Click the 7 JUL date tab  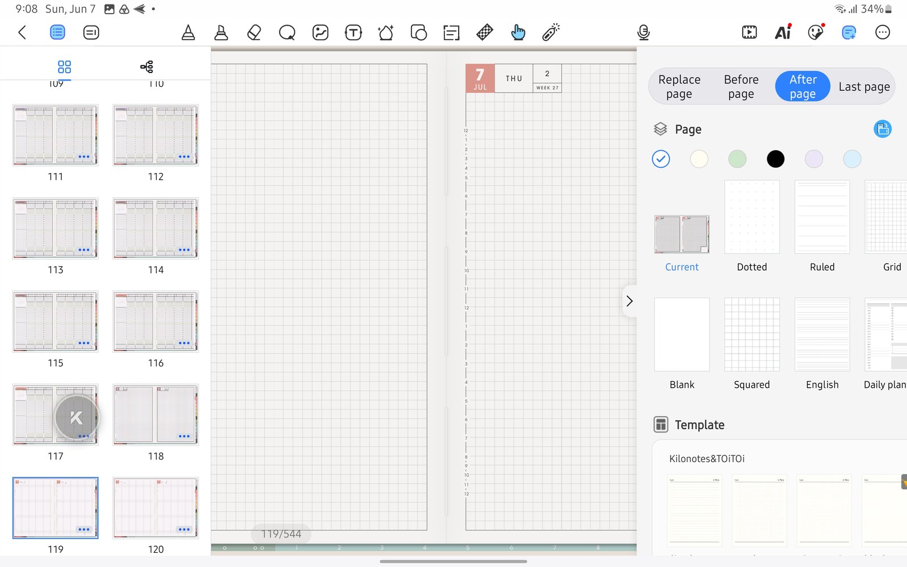click(480, 78)
